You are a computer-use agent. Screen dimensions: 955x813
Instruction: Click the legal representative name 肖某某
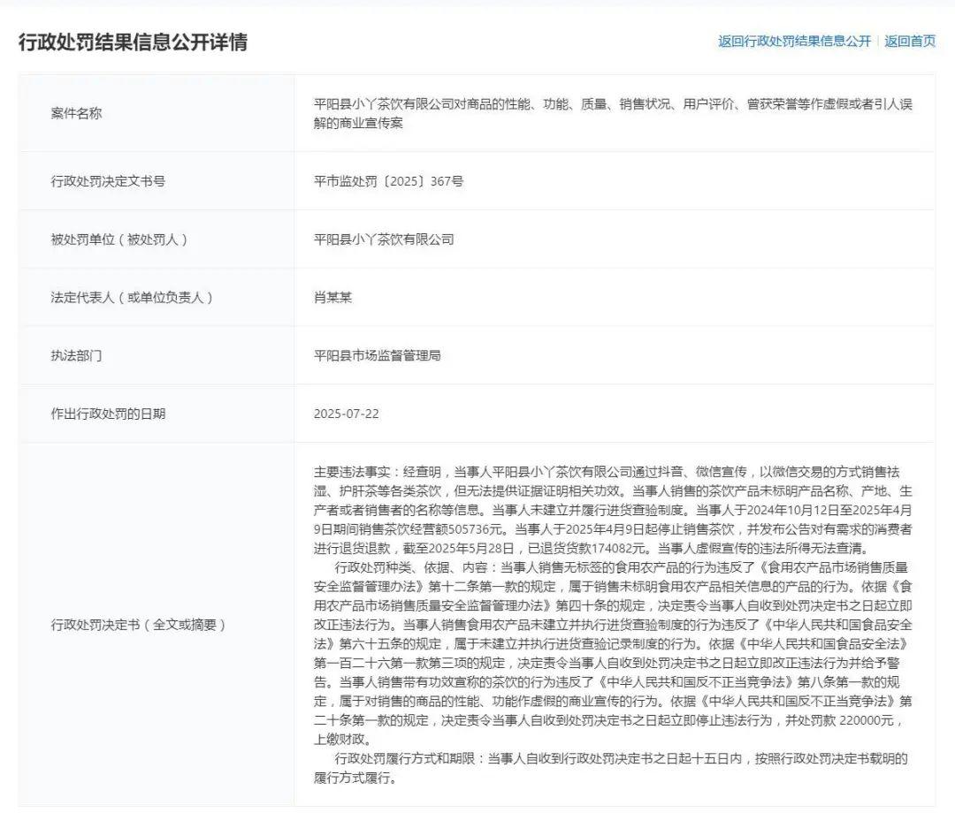point(332,298)
